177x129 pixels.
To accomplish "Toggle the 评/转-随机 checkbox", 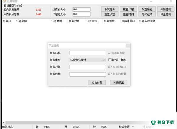I will 110,60.
